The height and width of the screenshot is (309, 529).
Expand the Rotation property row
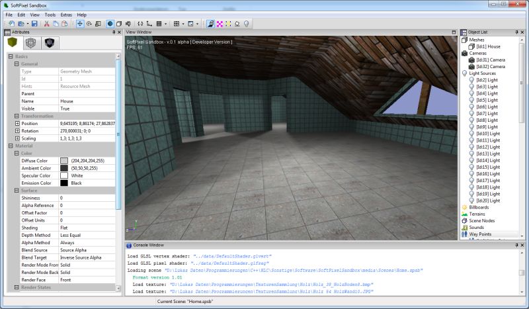pyautogui.click(x=17, y=131)
